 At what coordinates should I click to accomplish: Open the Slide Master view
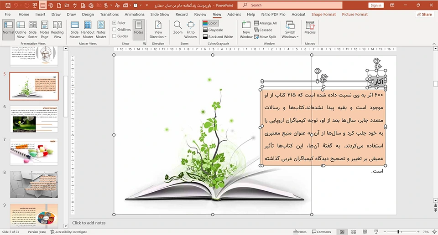(x=74, y=30)
